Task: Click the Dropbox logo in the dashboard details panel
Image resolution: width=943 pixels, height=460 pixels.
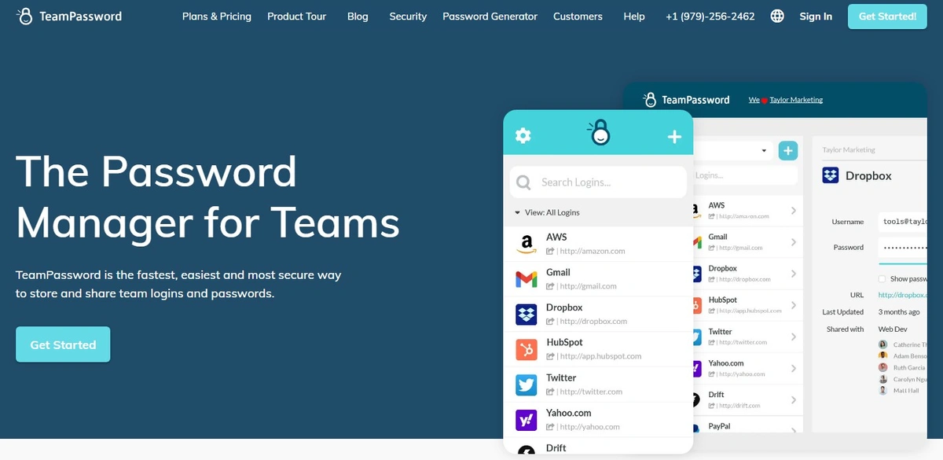Action: click(x=831, y=175)
